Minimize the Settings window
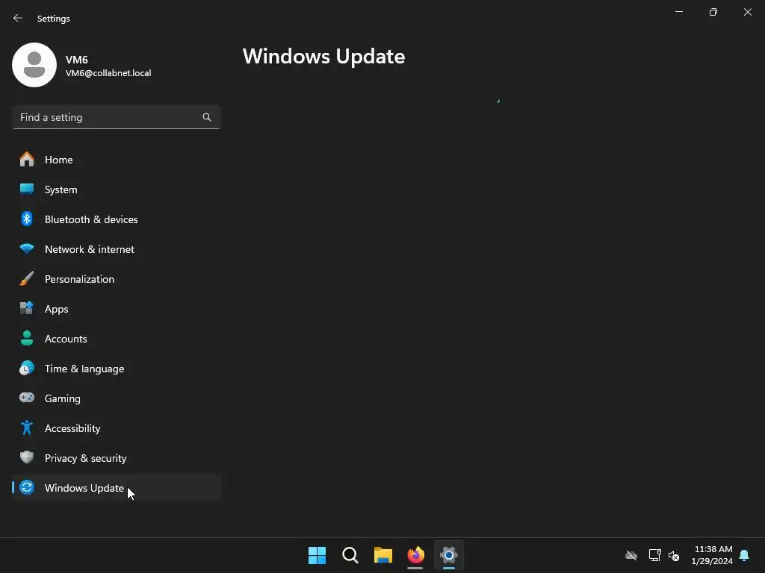765x573 pixels. pos(679,12)
